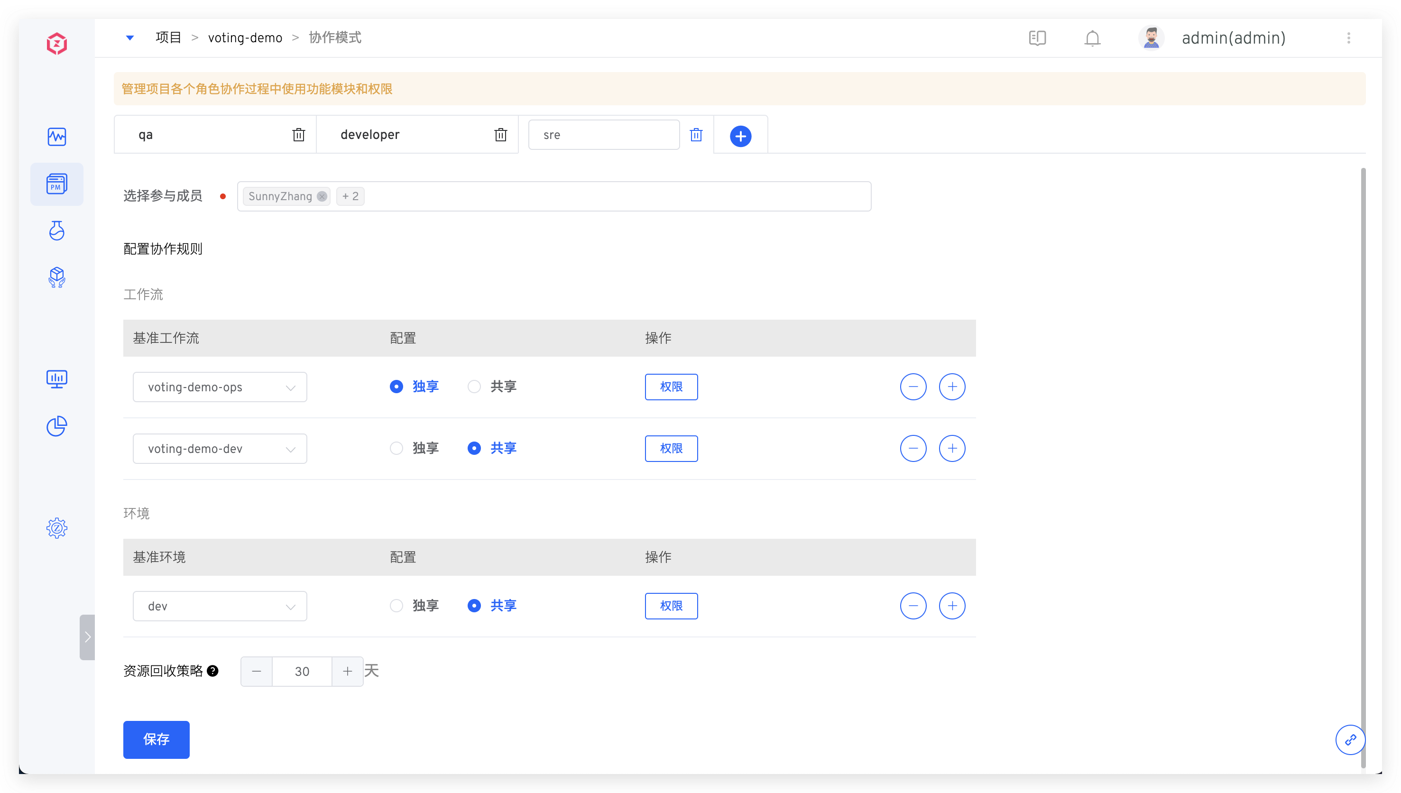The image size is (1401, 793).
Task: Add a new collaboration role with plus
Action: click(x=740, y=136)
